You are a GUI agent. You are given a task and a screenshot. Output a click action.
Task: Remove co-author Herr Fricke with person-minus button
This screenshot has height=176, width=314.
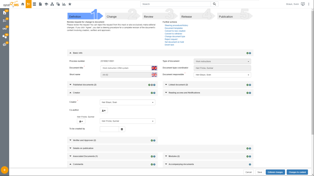coord(81,121)
